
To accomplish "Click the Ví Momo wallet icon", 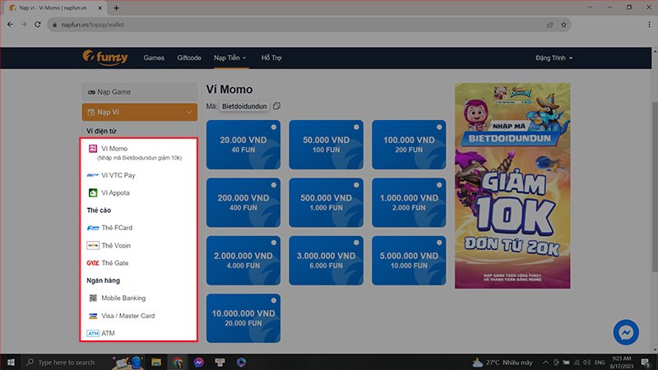I will [93, 149].
